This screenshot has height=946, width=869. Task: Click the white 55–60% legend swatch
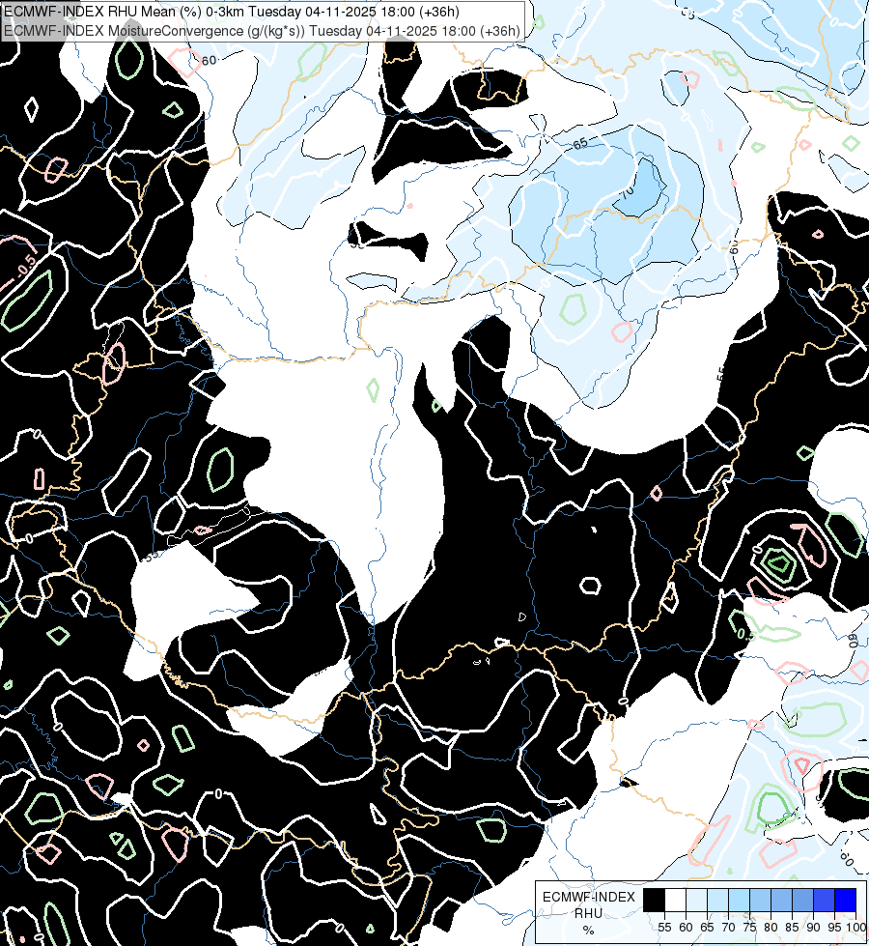point(676,900)
